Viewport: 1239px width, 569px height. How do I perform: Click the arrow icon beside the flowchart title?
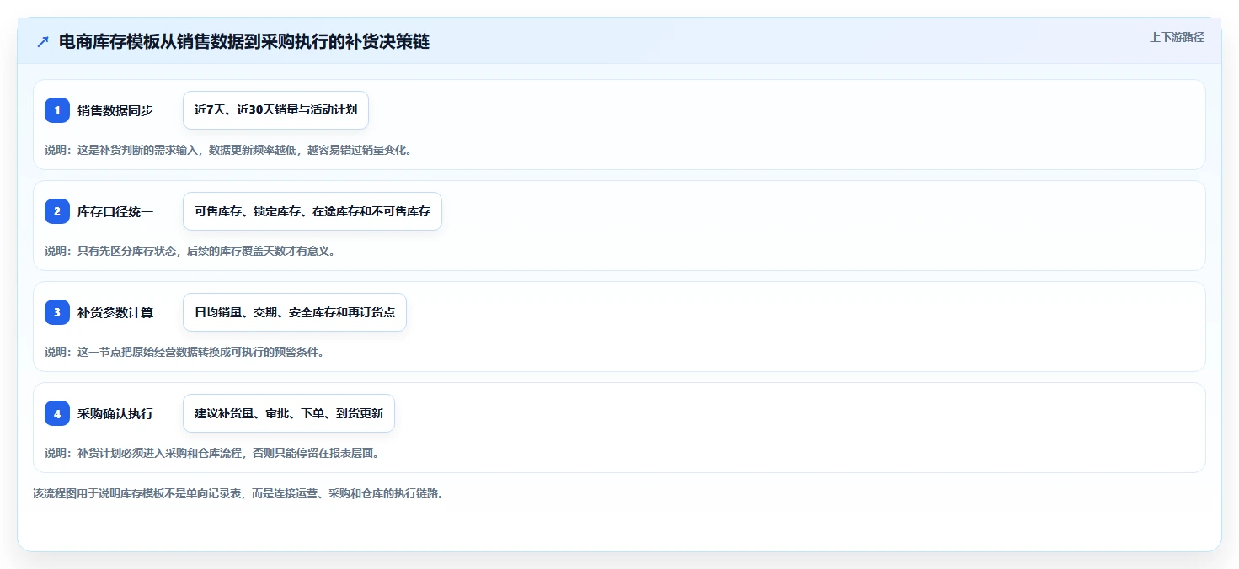43,42
